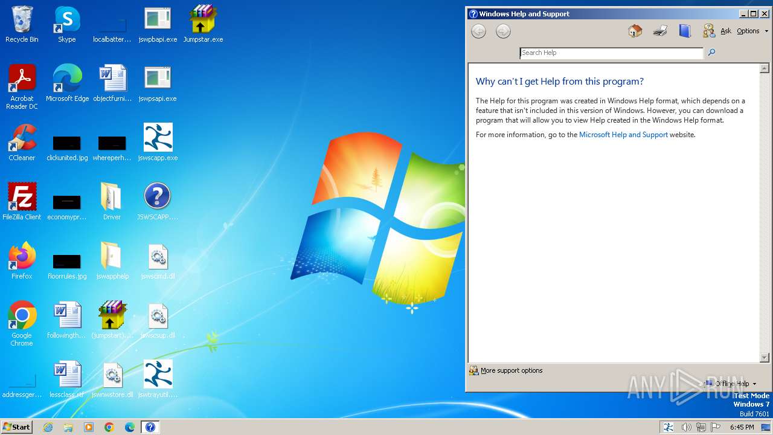This screenshot has width=773, height=435.
Task: Click the help pane scroll up arrow
Action: 765,68
